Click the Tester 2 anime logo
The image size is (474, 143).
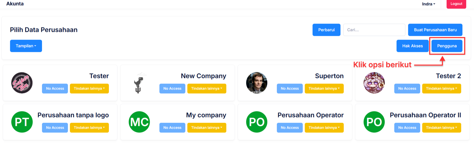pyautogui.click(x=374, y=83)
